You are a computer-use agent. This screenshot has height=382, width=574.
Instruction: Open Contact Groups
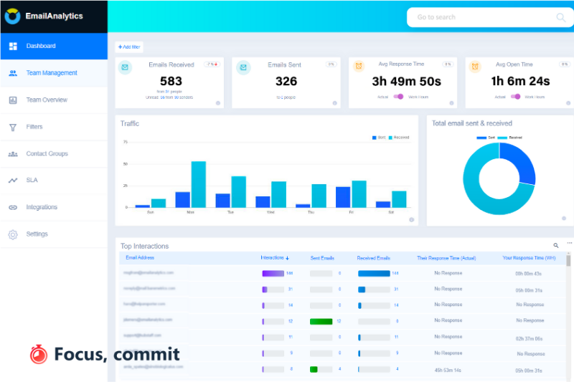tap(54, 154)
